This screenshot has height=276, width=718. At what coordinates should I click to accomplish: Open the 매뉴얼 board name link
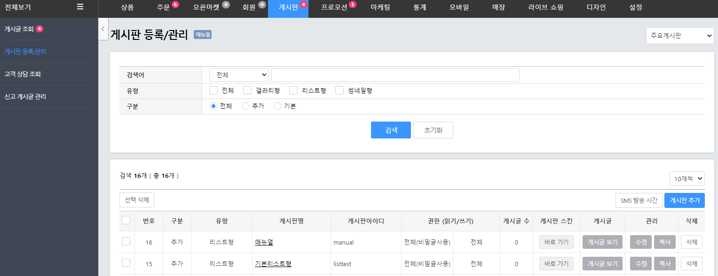coord(264,242)
